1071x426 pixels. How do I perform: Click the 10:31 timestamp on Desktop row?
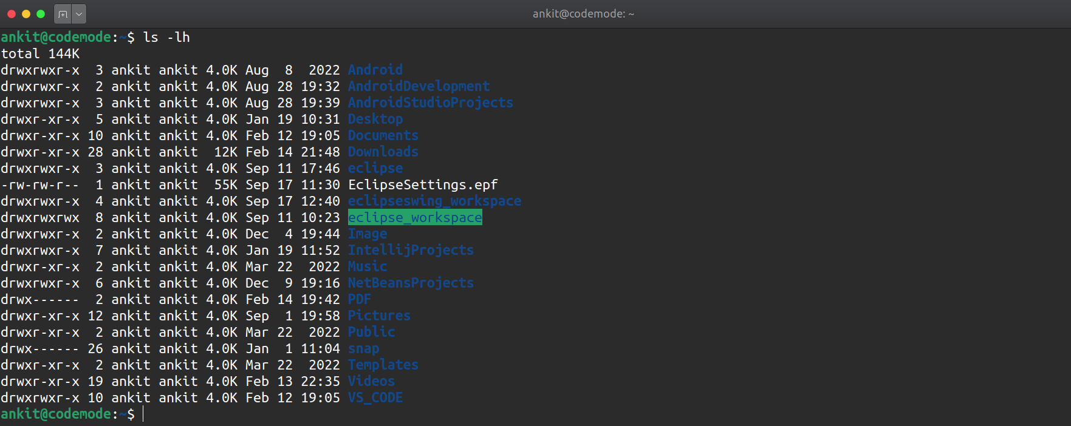pos(320,119)
